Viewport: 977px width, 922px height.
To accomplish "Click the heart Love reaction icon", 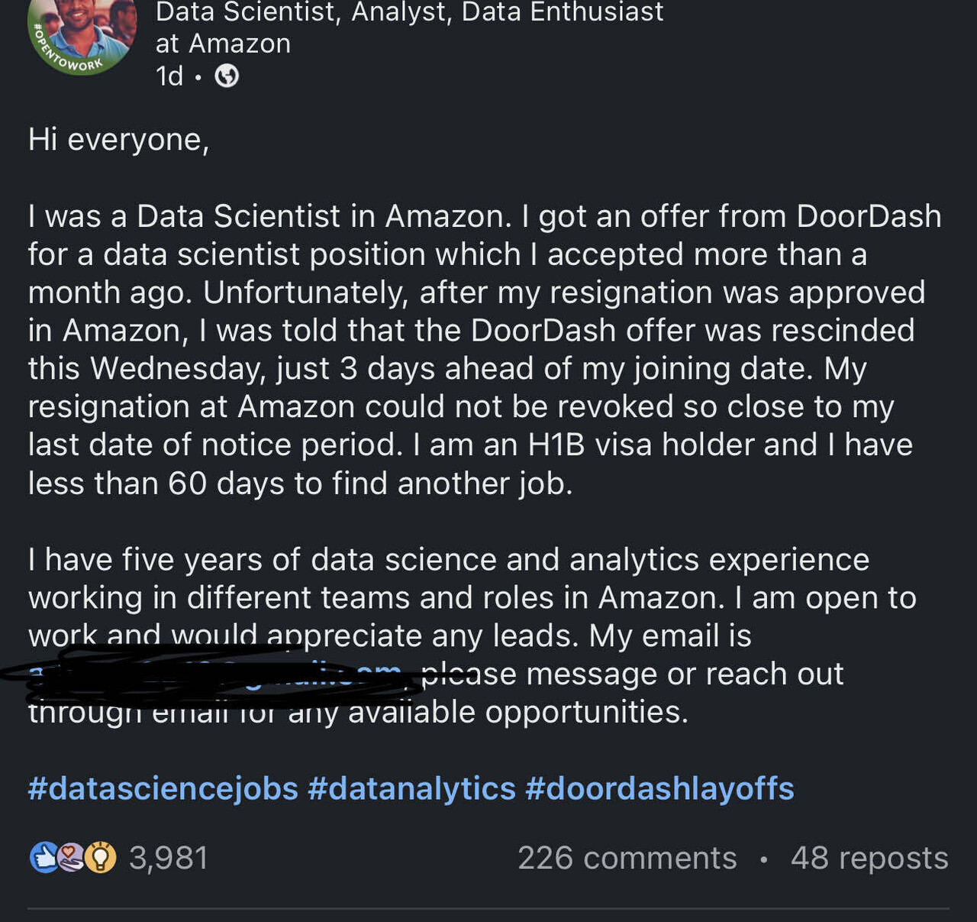I will coord(69,858).
